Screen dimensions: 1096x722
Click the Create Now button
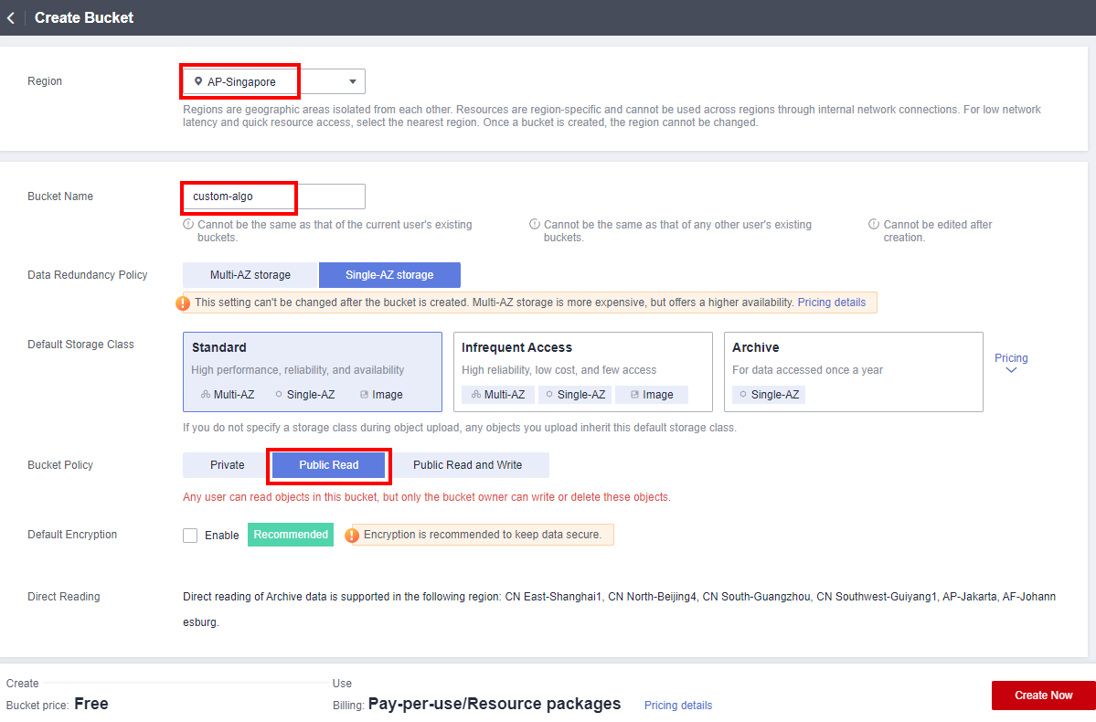pos(1043,695)
